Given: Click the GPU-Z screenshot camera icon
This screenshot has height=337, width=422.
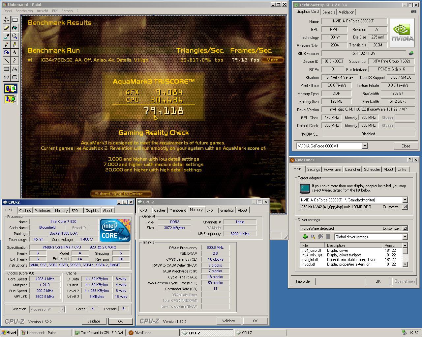Looking at the screenshot, I should point(413,12).
